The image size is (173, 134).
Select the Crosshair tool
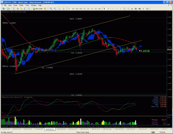point(108,9)
